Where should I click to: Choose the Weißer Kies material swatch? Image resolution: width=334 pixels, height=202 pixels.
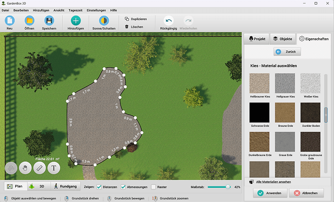coord(310,83)
